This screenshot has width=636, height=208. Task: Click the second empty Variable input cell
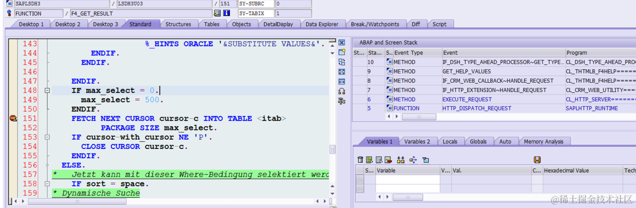tap(407, 188)
